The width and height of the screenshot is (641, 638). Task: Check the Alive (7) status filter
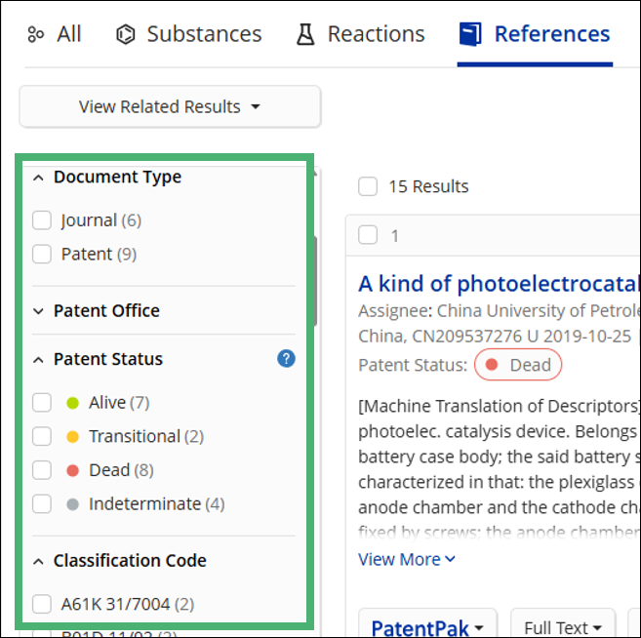click(x=42, y=403)
